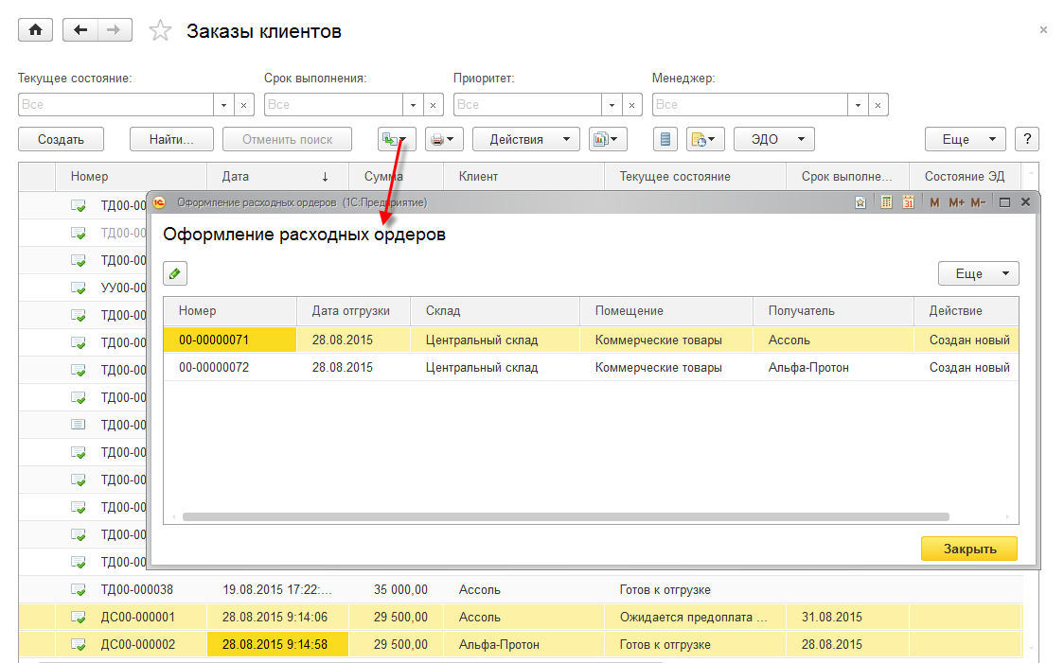
Task: Expand the Менеджер filter dropdown
Action: click(859, 104)
